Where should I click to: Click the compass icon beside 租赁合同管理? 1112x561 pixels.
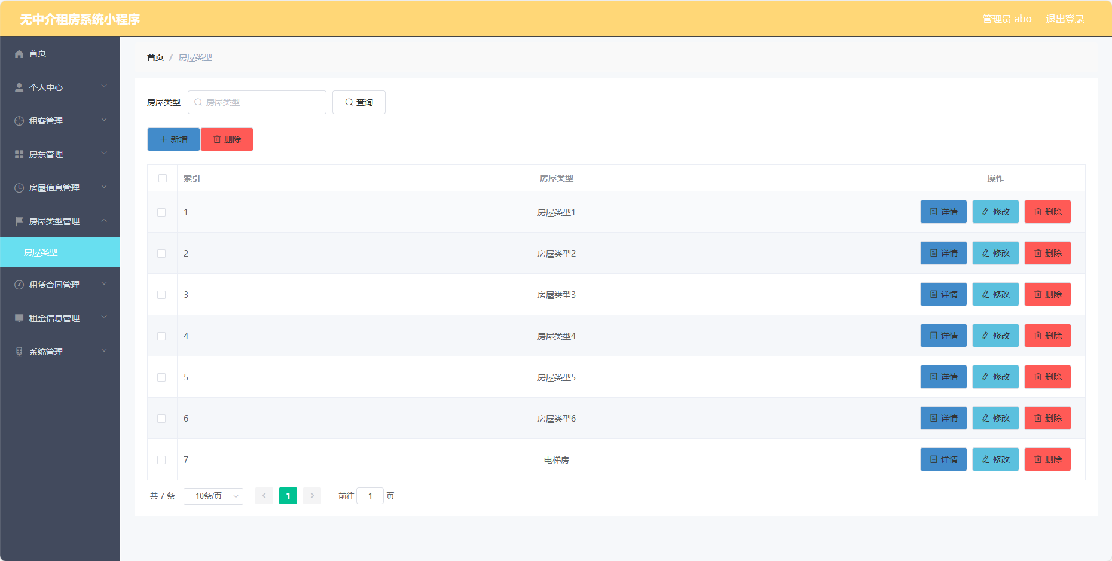[19, 285]
